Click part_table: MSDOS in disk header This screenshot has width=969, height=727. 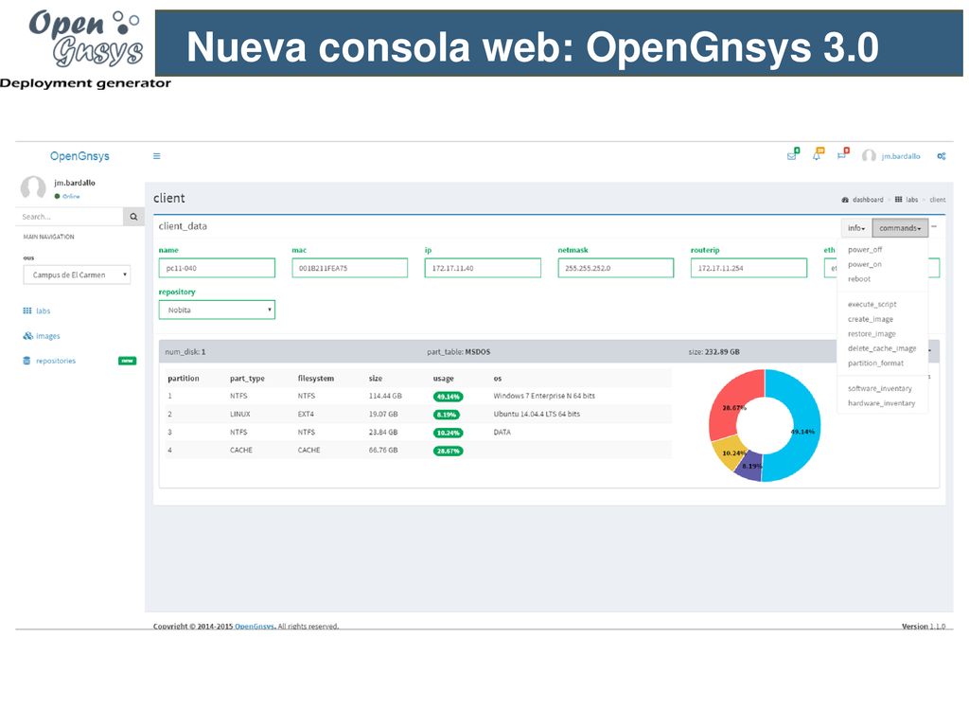coord(459,352)
